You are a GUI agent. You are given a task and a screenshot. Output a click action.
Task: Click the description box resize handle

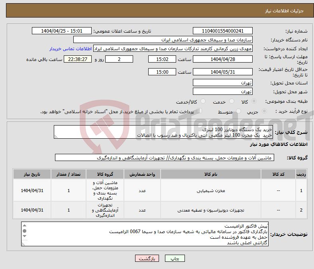(x=56, y=137)
